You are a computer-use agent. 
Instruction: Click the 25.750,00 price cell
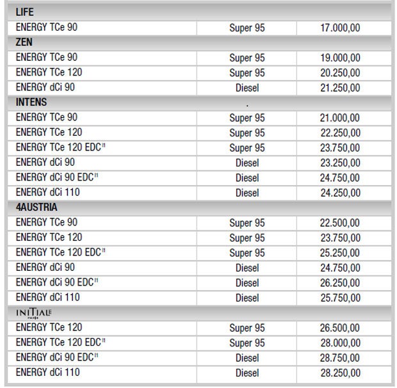pos(340,298)
